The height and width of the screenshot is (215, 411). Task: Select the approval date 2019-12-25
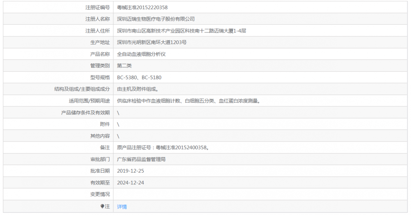click(x=130, y=171)
